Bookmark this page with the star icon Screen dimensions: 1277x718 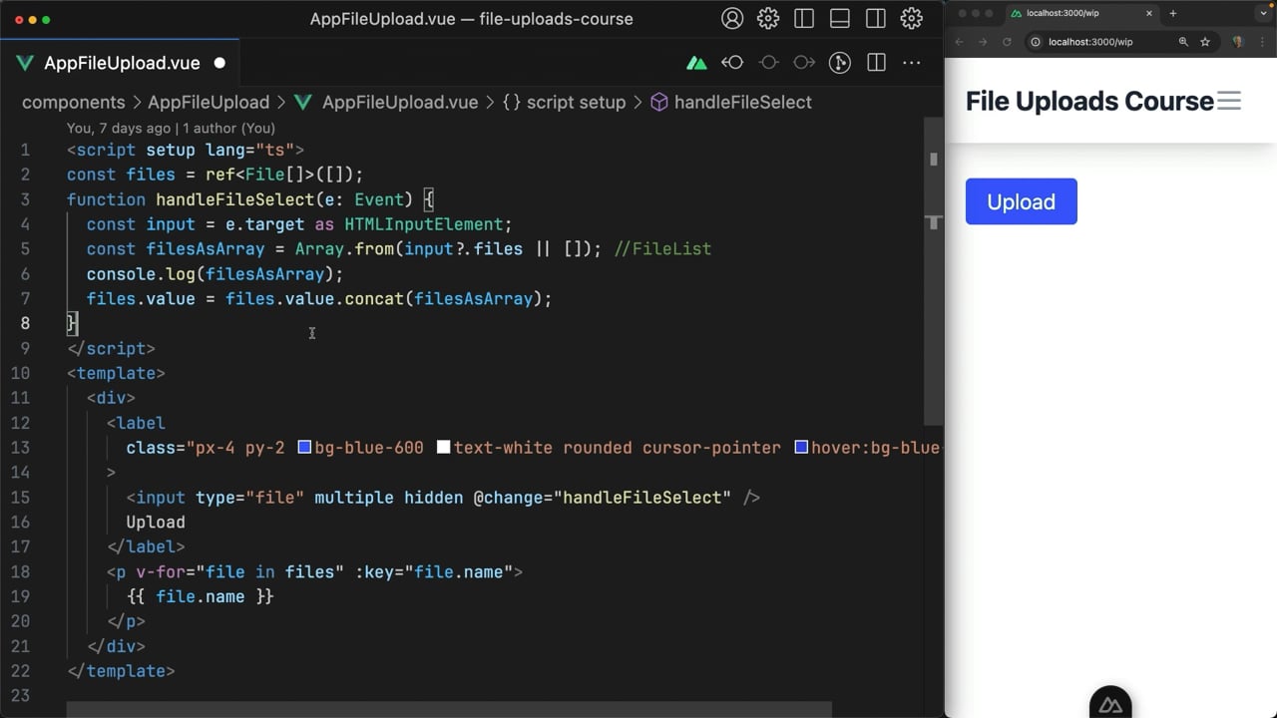[1205, 42]
